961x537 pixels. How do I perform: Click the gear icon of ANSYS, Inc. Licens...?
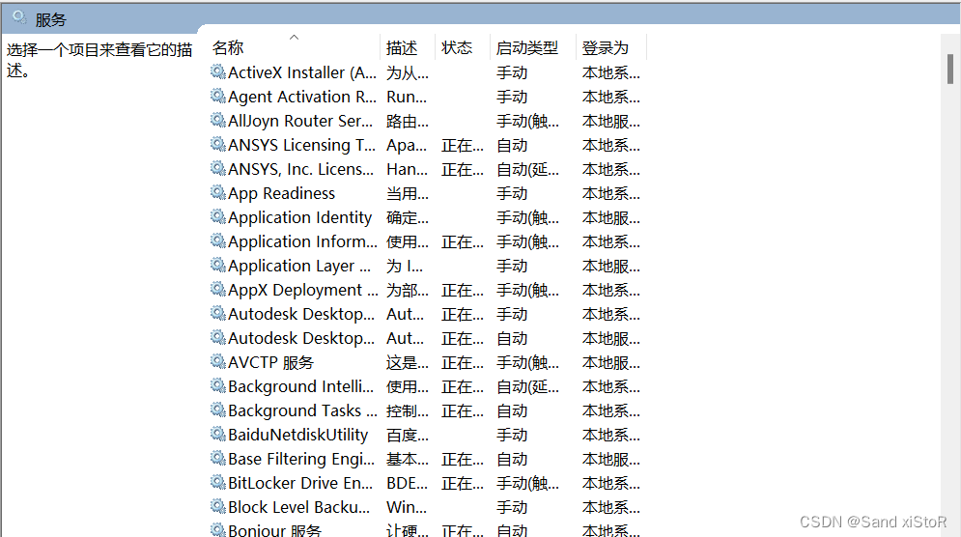pos(218,168)
